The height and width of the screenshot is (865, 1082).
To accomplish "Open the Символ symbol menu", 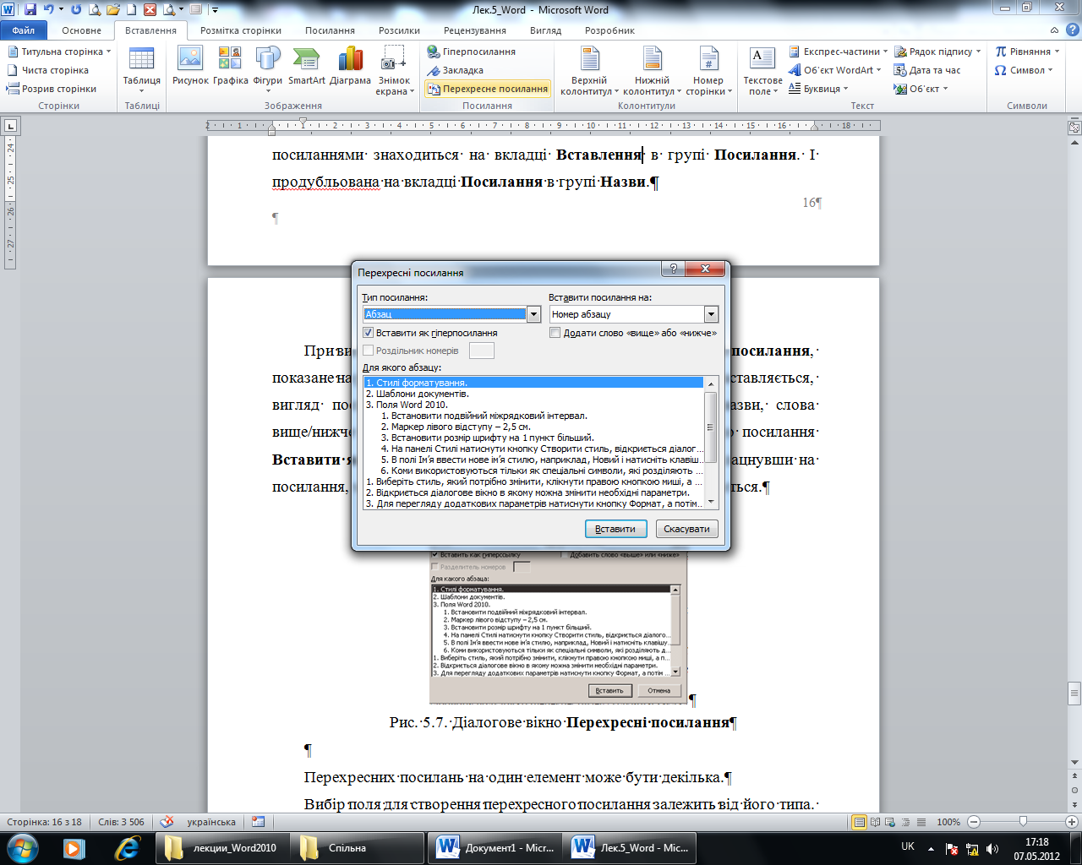I will pyautogui.click(x=1024, y=70).
